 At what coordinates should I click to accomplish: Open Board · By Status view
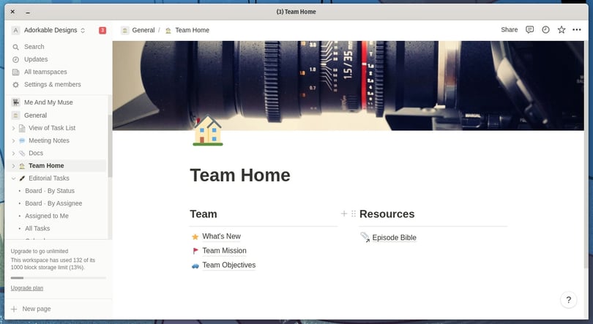coord(50,191)
